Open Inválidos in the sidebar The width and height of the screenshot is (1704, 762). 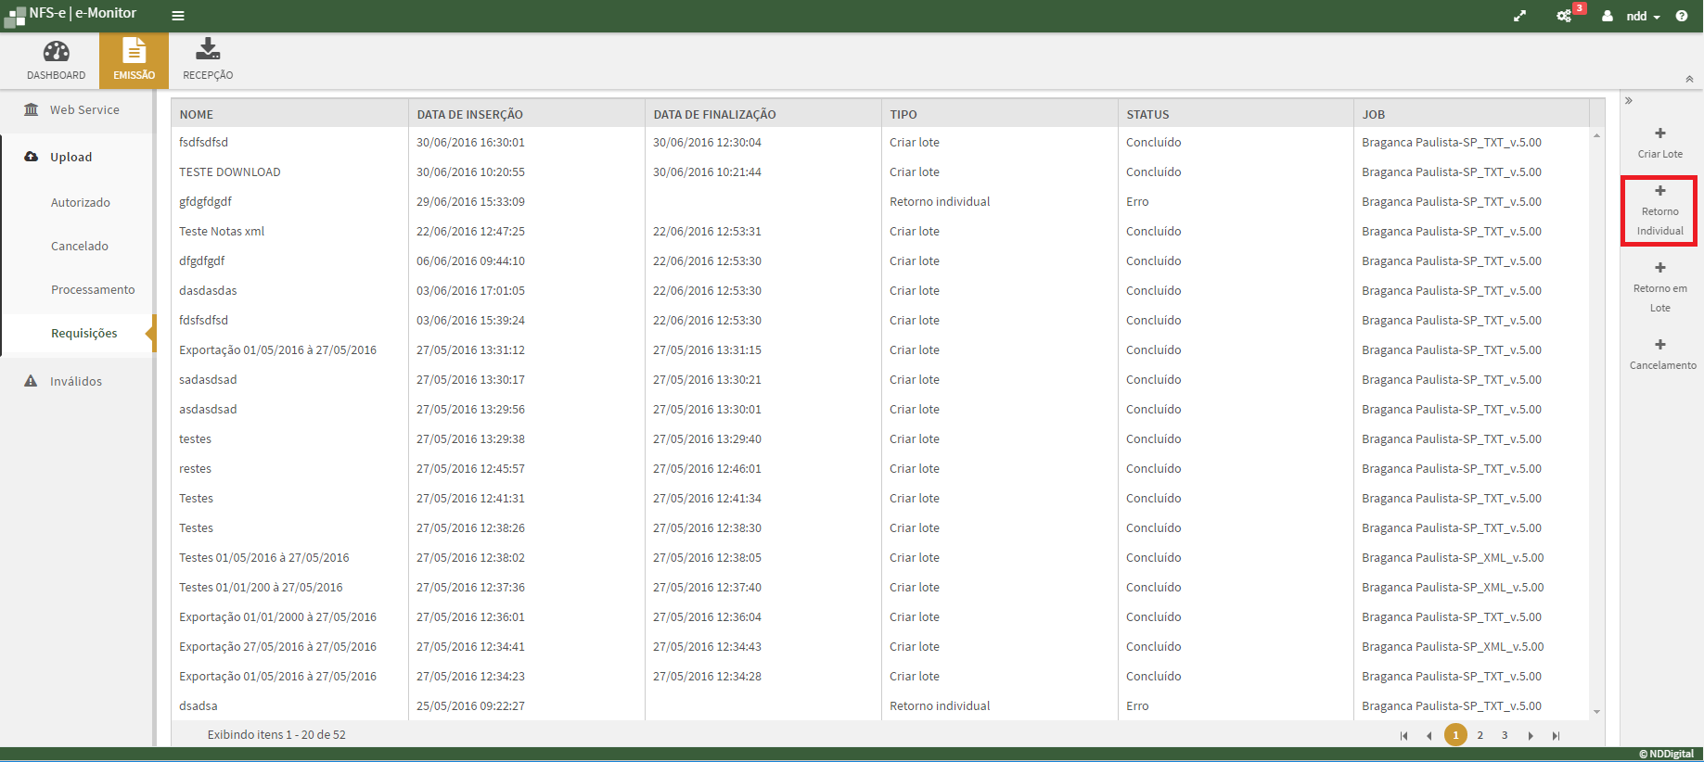pos(76,381)
